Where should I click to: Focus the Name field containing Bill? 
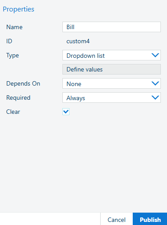pyautogui.click(x=112, y=27)
